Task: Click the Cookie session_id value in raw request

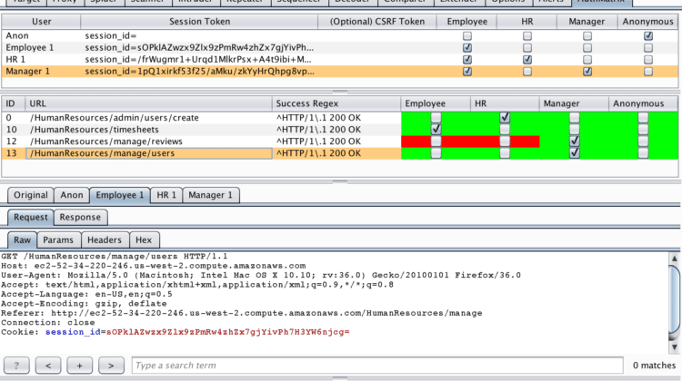Action: coord(228,332)
